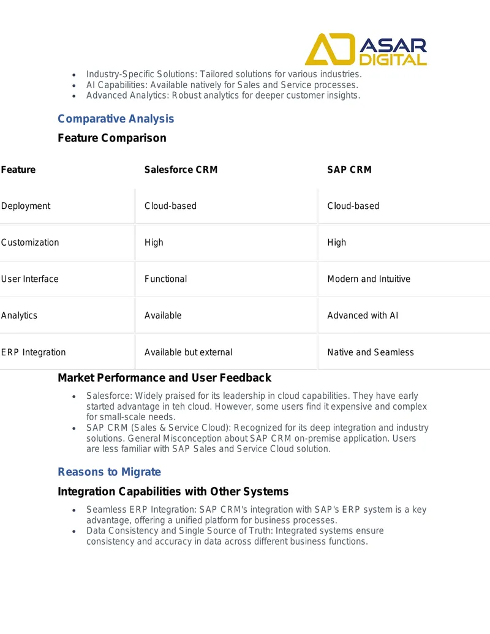Click the Available but external cell
This screenshot has width=490, height=634.
[189, 352]
